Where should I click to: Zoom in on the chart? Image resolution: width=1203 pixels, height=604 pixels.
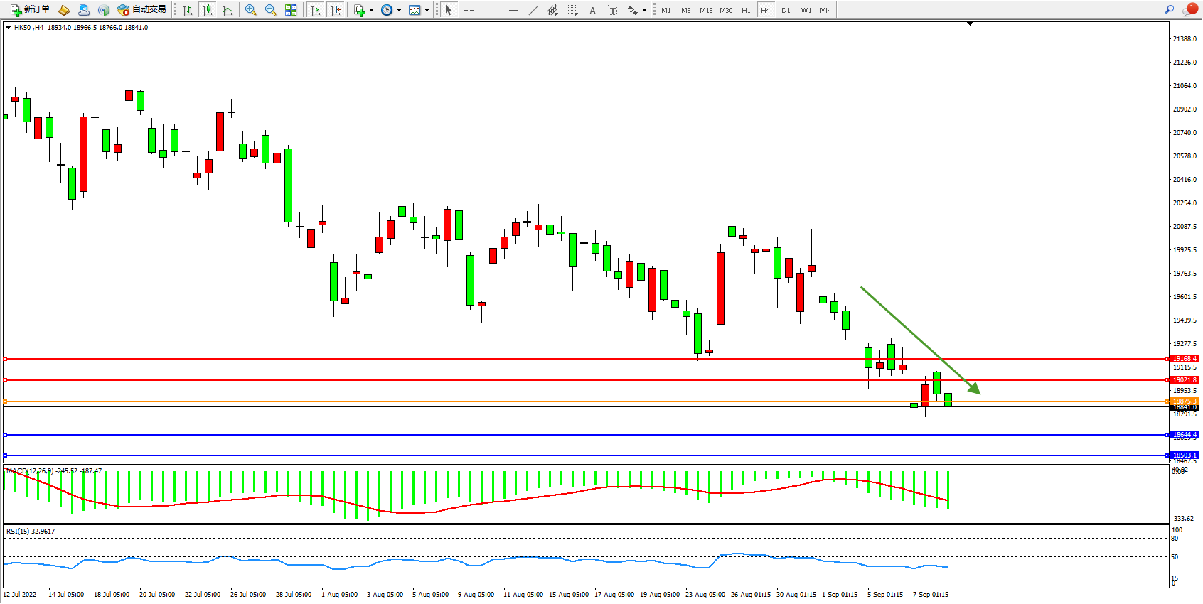[x=251, y=10]
